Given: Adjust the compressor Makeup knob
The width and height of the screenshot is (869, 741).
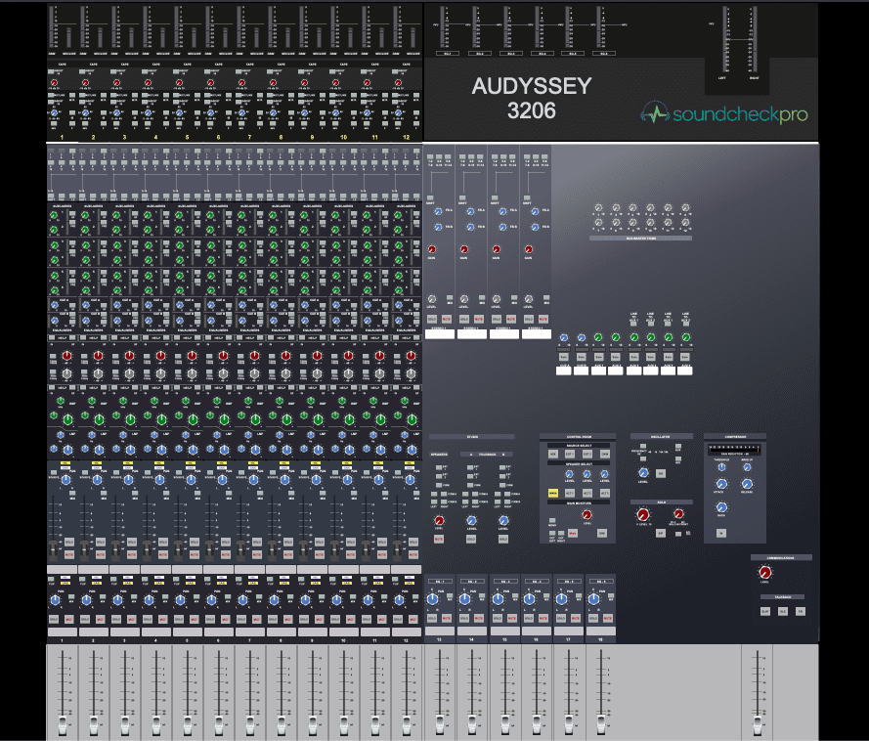Looking at the screenshot, I should (747, 467).
